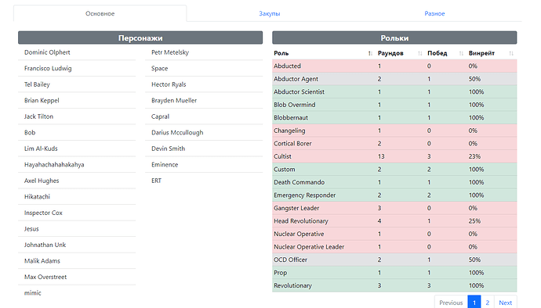Switch to the Закупы tab
Image resolution: width=541 pixels, height=308 pixels.
(x=270, y=13)
